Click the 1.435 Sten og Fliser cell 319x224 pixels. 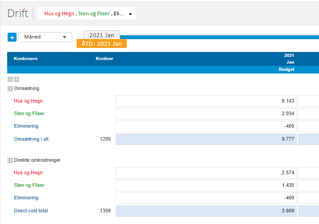(x=205, y=185)
